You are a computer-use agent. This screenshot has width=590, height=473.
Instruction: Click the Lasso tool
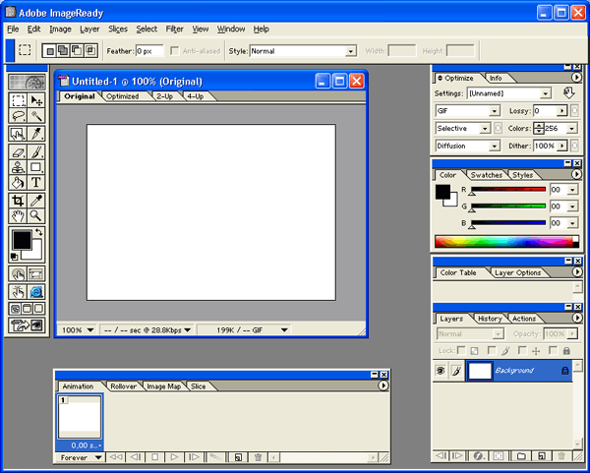[x=18, y=116]
